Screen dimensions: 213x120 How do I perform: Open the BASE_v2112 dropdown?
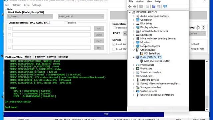pos(81,16)
